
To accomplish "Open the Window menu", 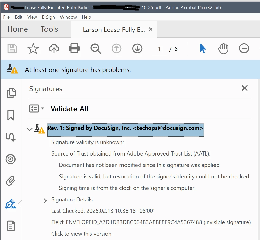I will [x=68, y=17].
